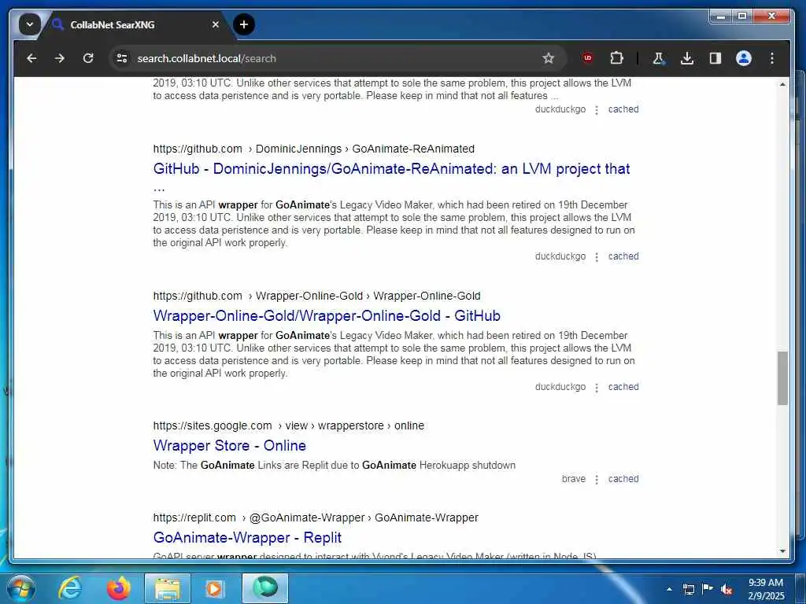Open the user profile menu
Viewport: 806px width, 604px height.
pos(743,58)
